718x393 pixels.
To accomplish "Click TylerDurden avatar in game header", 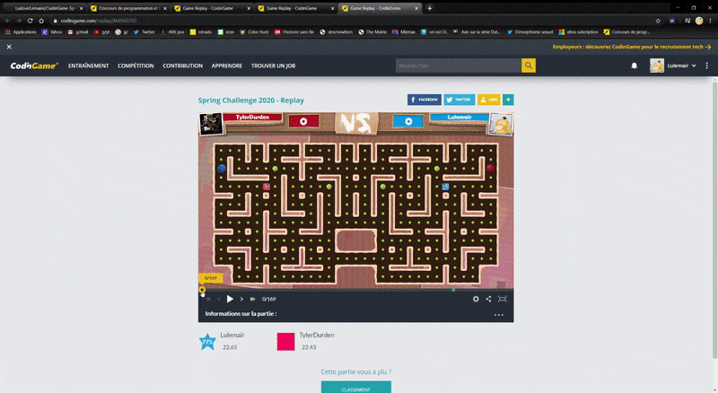I will (x=212, y=124).
